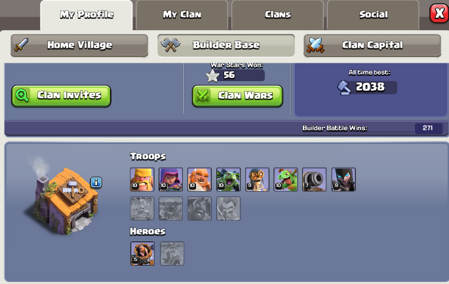The width and height of the screenshot is (449, 284).
Task: Show the Home Village profile
Action: [x=79, y=45]
